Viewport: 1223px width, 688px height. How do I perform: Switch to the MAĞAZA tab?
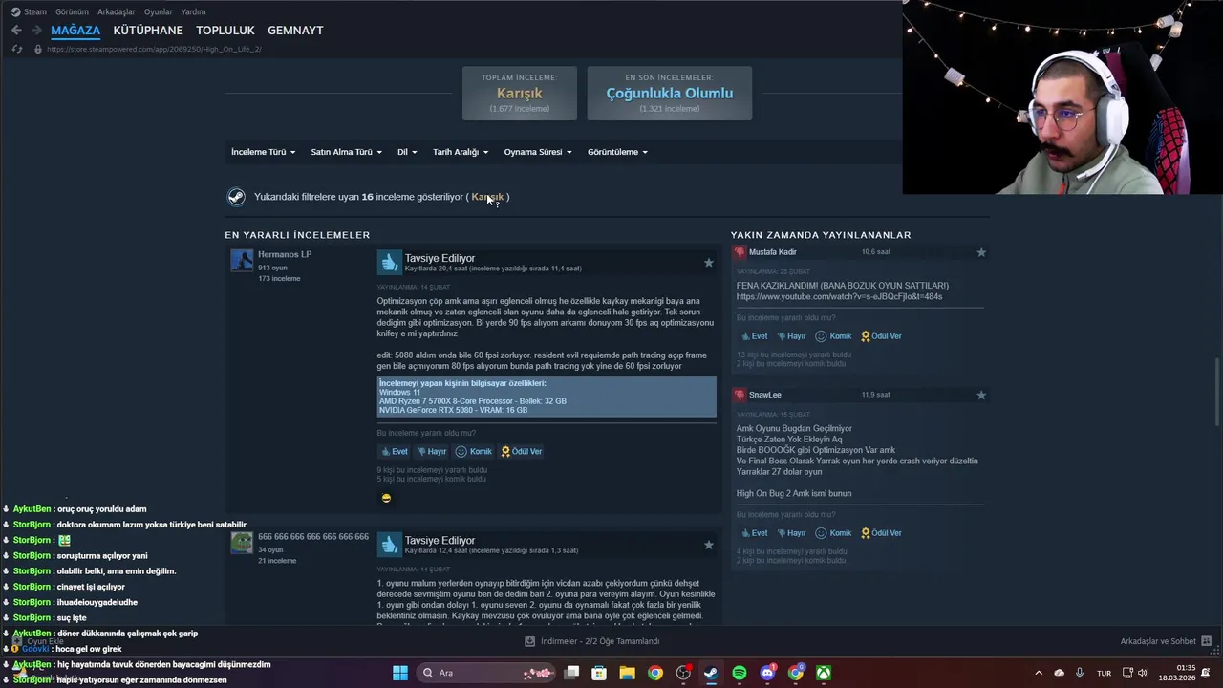click(x=75, y=31)
